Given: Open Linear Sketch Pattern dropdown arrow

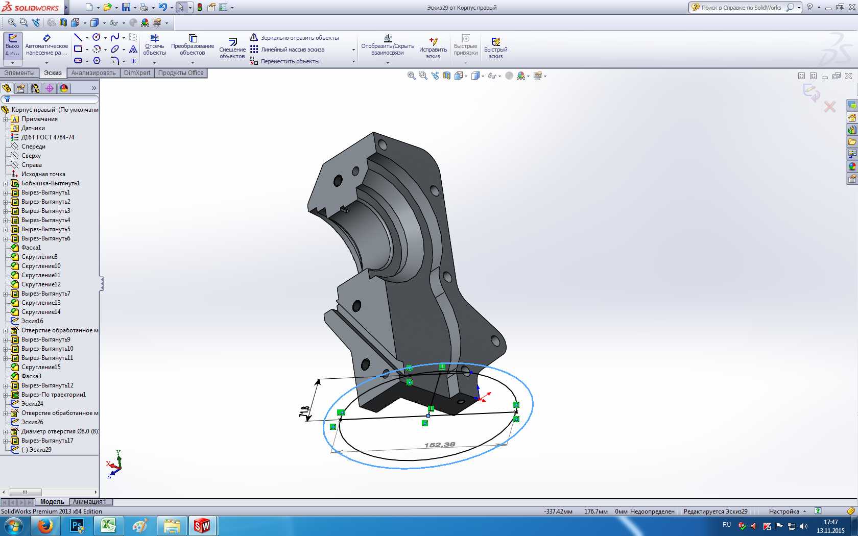Looking at the screenshot, I should (x=353, y=50).
